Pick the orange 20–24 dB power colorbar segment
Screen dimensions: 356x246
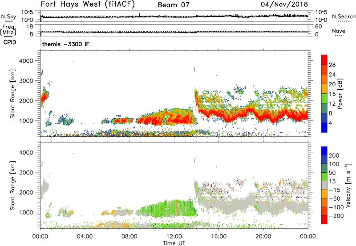point(324,79)
